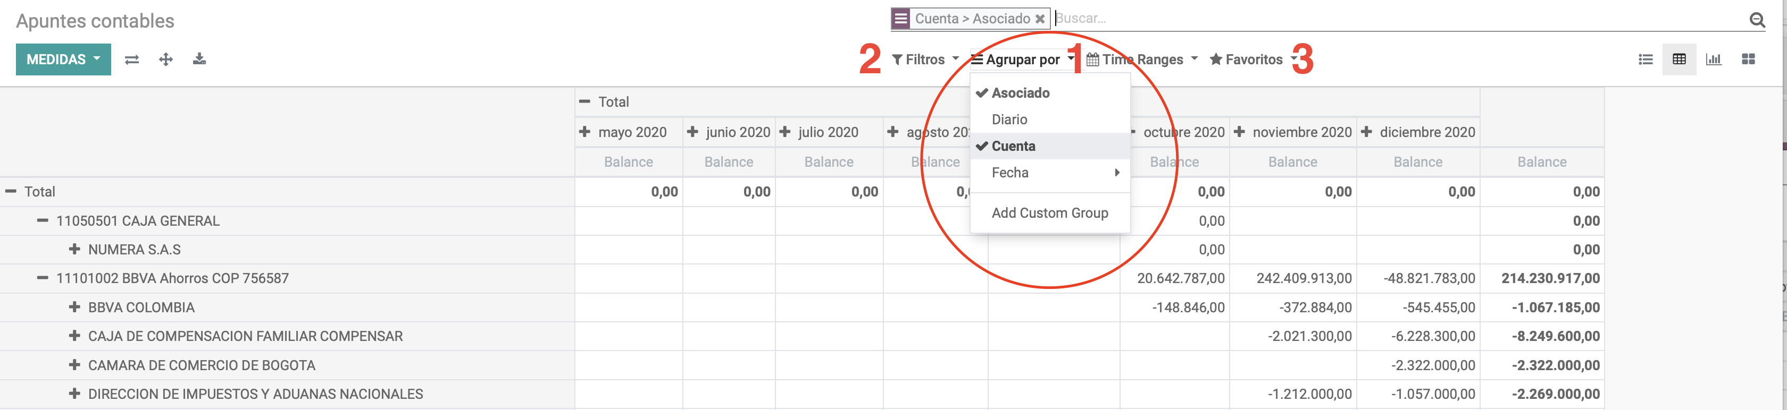The width and height of the screenshot is (1787, 410).
Task: Enable Diario grouping option
Action: coord(1009,120)
